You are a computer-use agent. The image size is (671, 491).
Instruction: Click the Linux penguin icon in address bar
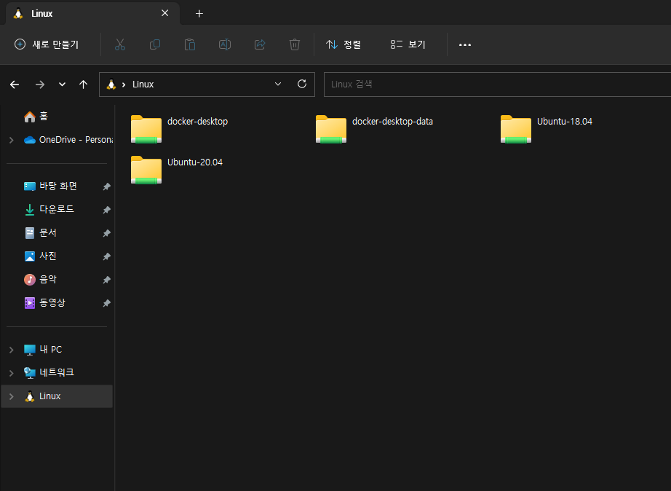coord(111,85)
